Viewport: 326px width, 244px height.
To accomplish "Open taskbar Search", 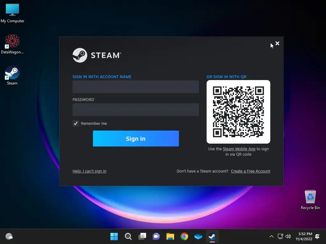I will point(128,236).
